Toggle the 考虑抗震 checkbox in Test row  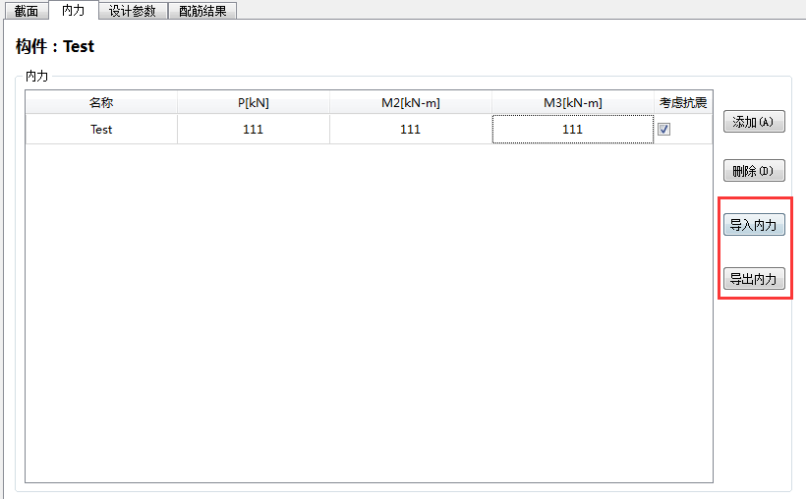pos(664,130)
